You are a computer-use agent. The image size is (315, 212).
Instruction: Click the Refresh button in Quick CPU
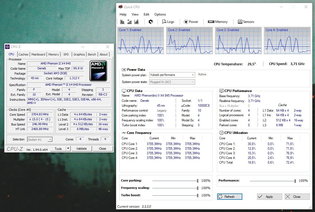click(x=229, y=196)
